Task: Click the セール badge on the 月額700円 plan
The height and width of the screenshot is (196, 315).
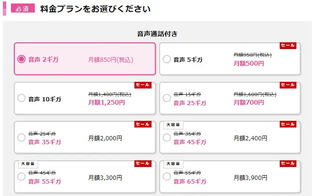Action: point(288,85)
